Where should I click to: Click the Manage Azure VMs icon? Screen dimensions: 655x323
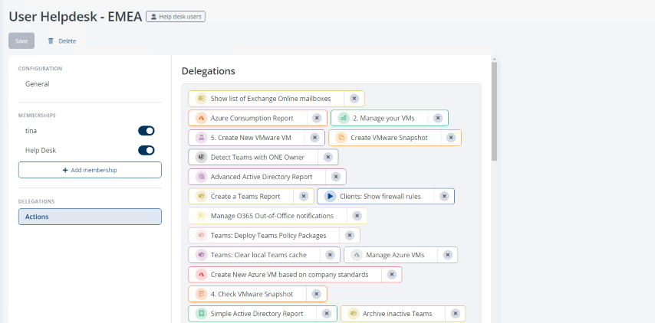[x=357, y=255]
